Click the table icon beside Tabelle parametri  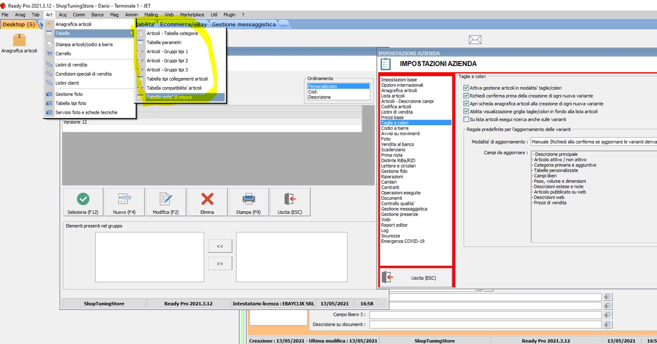click(x=140, y=43)
